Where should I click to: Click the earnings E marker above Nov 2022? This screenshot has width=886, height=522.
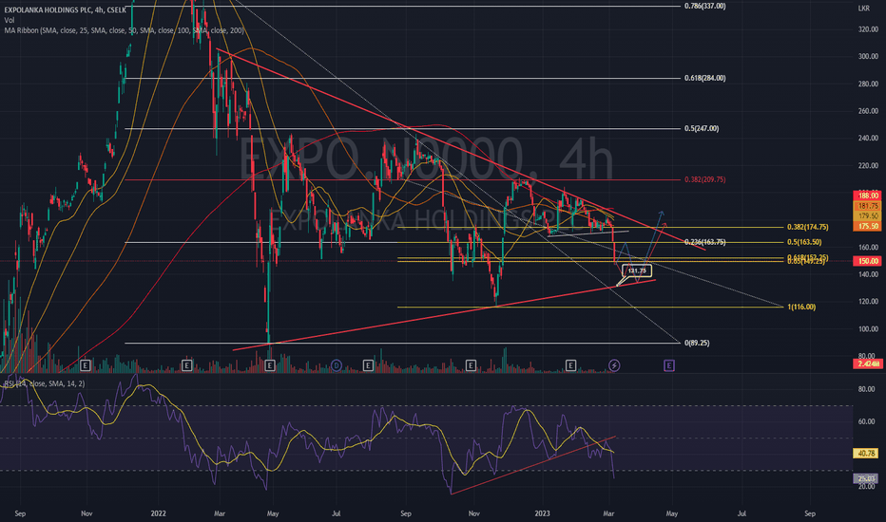tap(471, 365)
